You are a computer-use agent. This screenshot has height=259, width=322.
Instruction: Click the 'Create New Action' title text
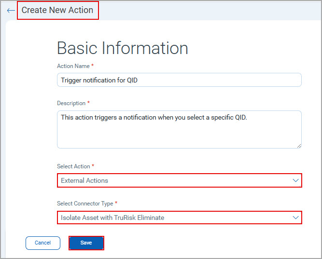[57, 10]
